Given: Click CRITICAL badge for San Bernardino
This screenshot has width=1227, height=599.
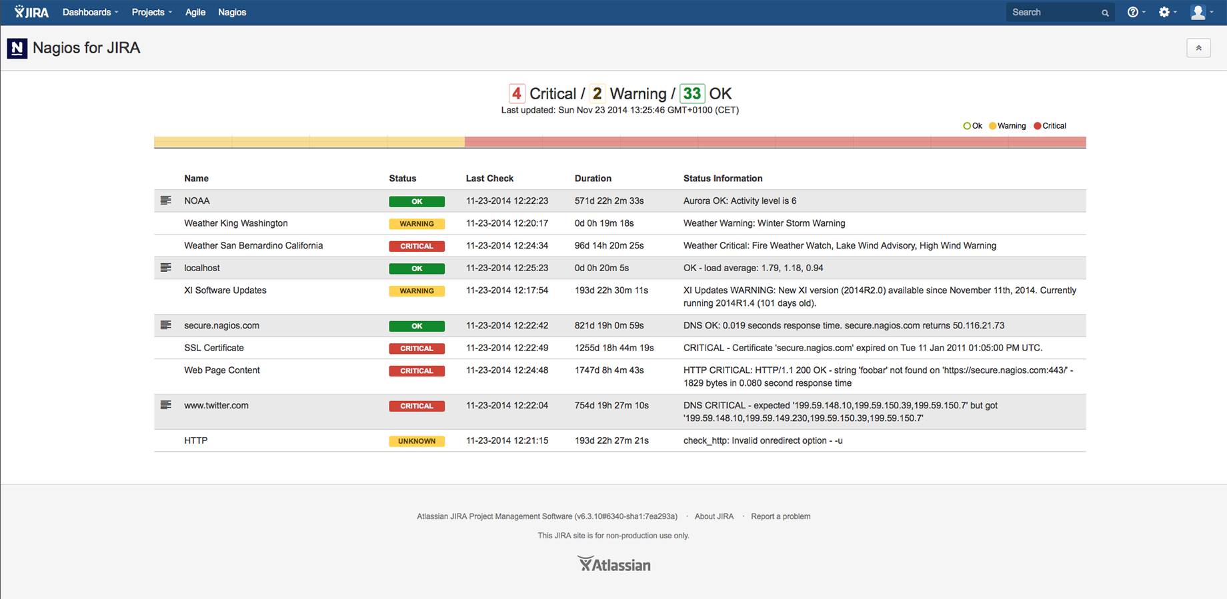Looking at the screenshot, I should [x=417, y=246].
